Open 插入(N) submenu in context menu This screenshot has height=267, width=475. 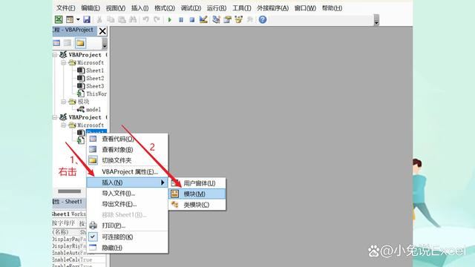click(x=127, y=182)
